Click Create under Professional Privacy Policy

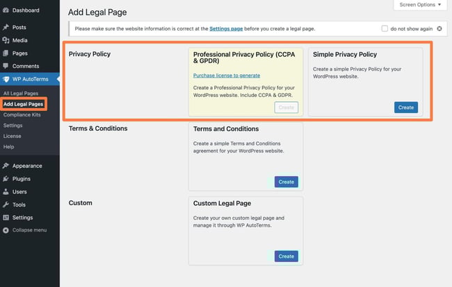(x=286, y=107)
